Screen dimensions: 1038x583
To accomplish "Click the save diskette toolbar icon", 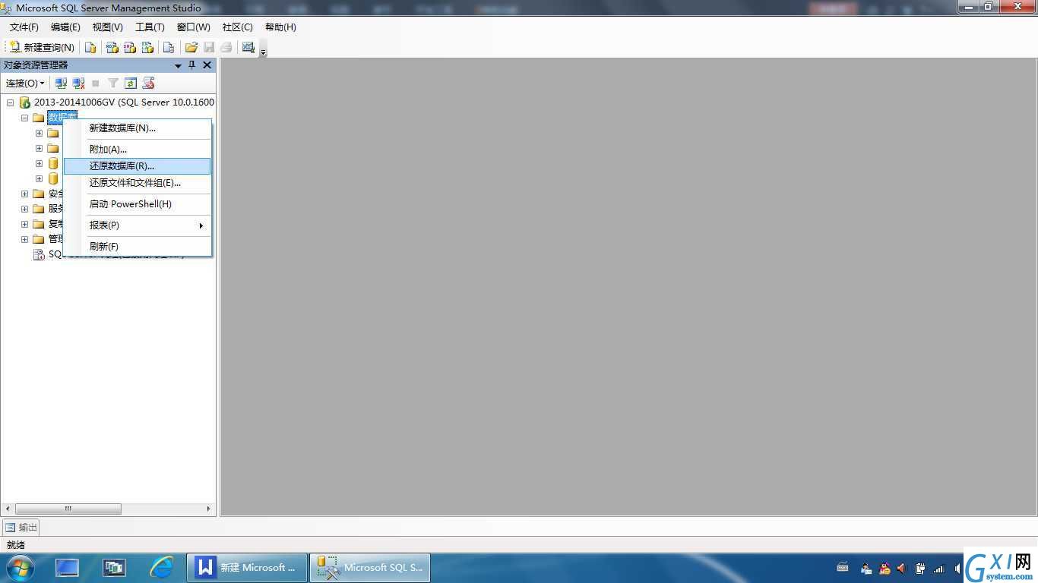I will pyautogui.click(x=209, y=47).
